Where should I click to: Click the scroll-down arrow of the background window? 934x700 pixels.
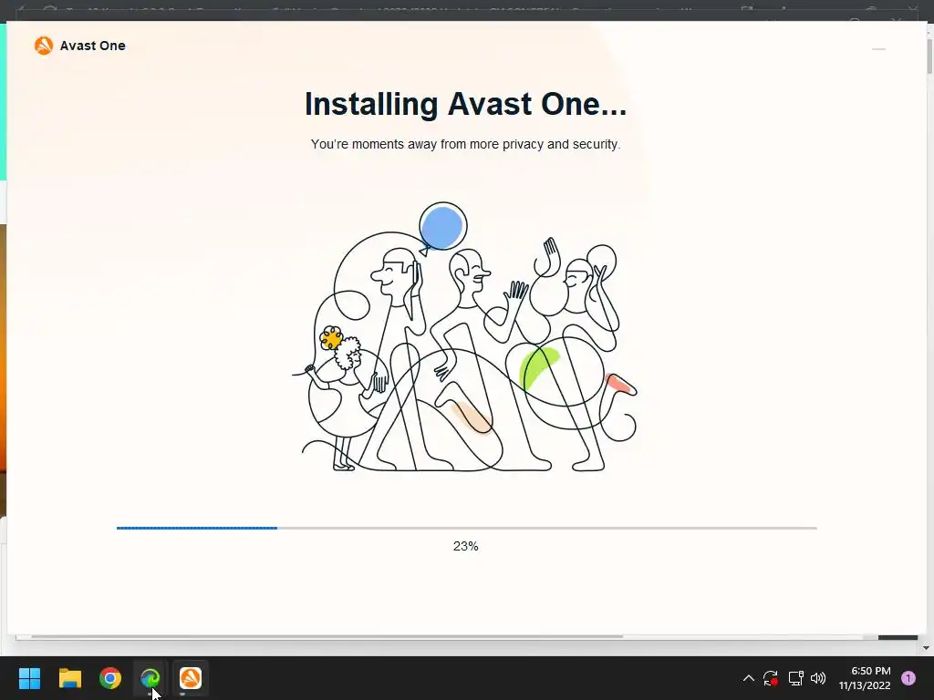coord(926,647)
